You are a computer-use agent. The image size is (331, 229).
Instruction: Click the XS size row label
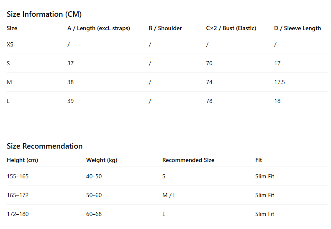point(10,44)
